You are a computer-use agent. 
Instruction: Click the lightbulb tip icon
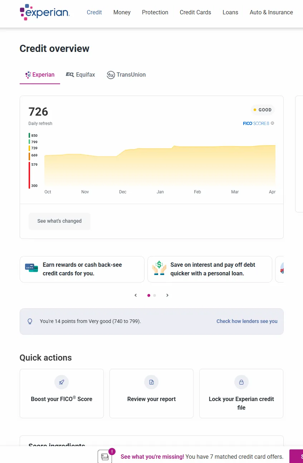pos(30,321)
